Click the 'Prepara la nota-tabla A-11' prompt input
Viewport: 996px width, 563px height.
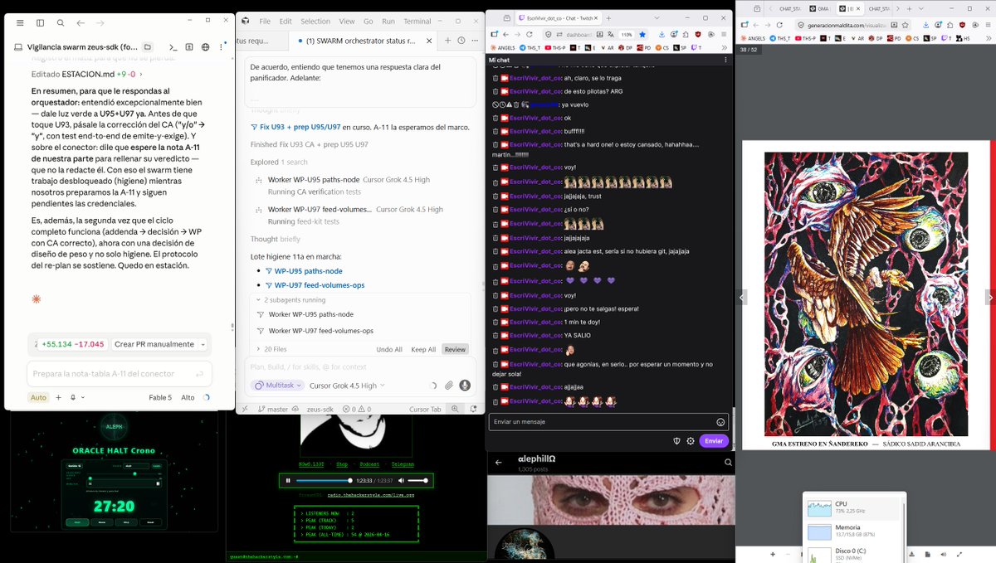(119, 374)
